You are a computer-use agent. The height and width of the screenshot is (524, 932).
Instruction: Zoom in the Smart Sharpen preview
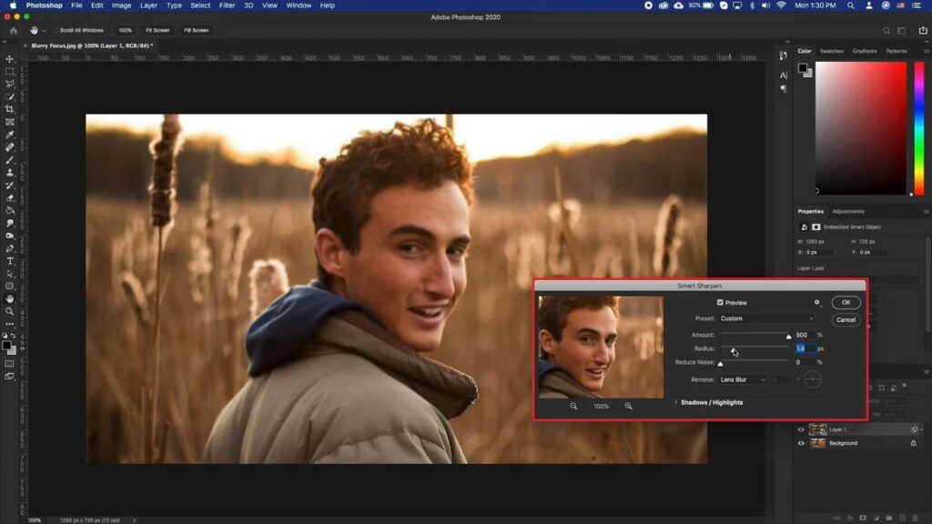point(628,406)
